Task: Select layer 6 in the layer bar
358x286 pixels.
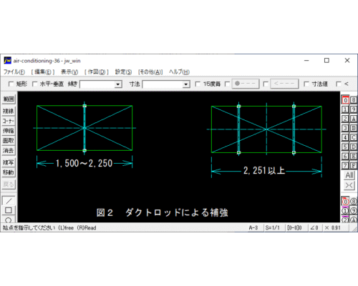Action: coord(345,156)
